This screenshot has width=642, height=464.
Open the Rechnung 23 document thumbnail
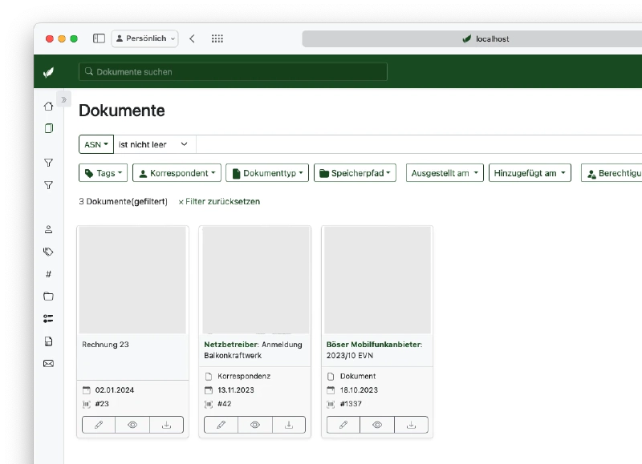132,280
